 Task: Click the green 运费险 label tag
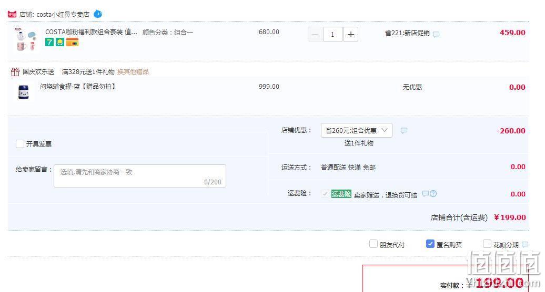click(x=341, y=194)
